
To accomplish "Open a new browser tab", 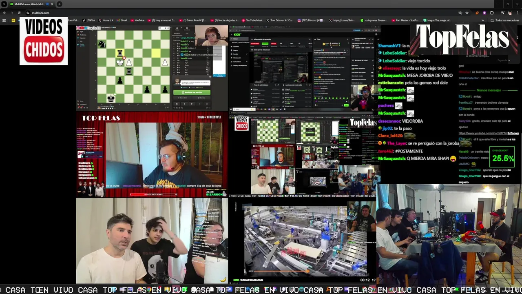I will 60,4.
